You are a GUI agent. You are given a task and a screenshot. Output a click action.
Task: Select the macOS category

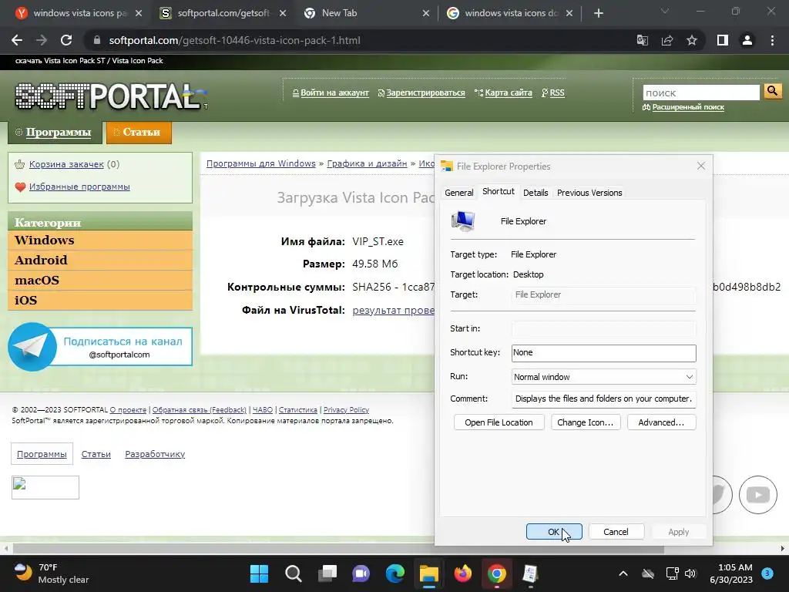[100, 281]
